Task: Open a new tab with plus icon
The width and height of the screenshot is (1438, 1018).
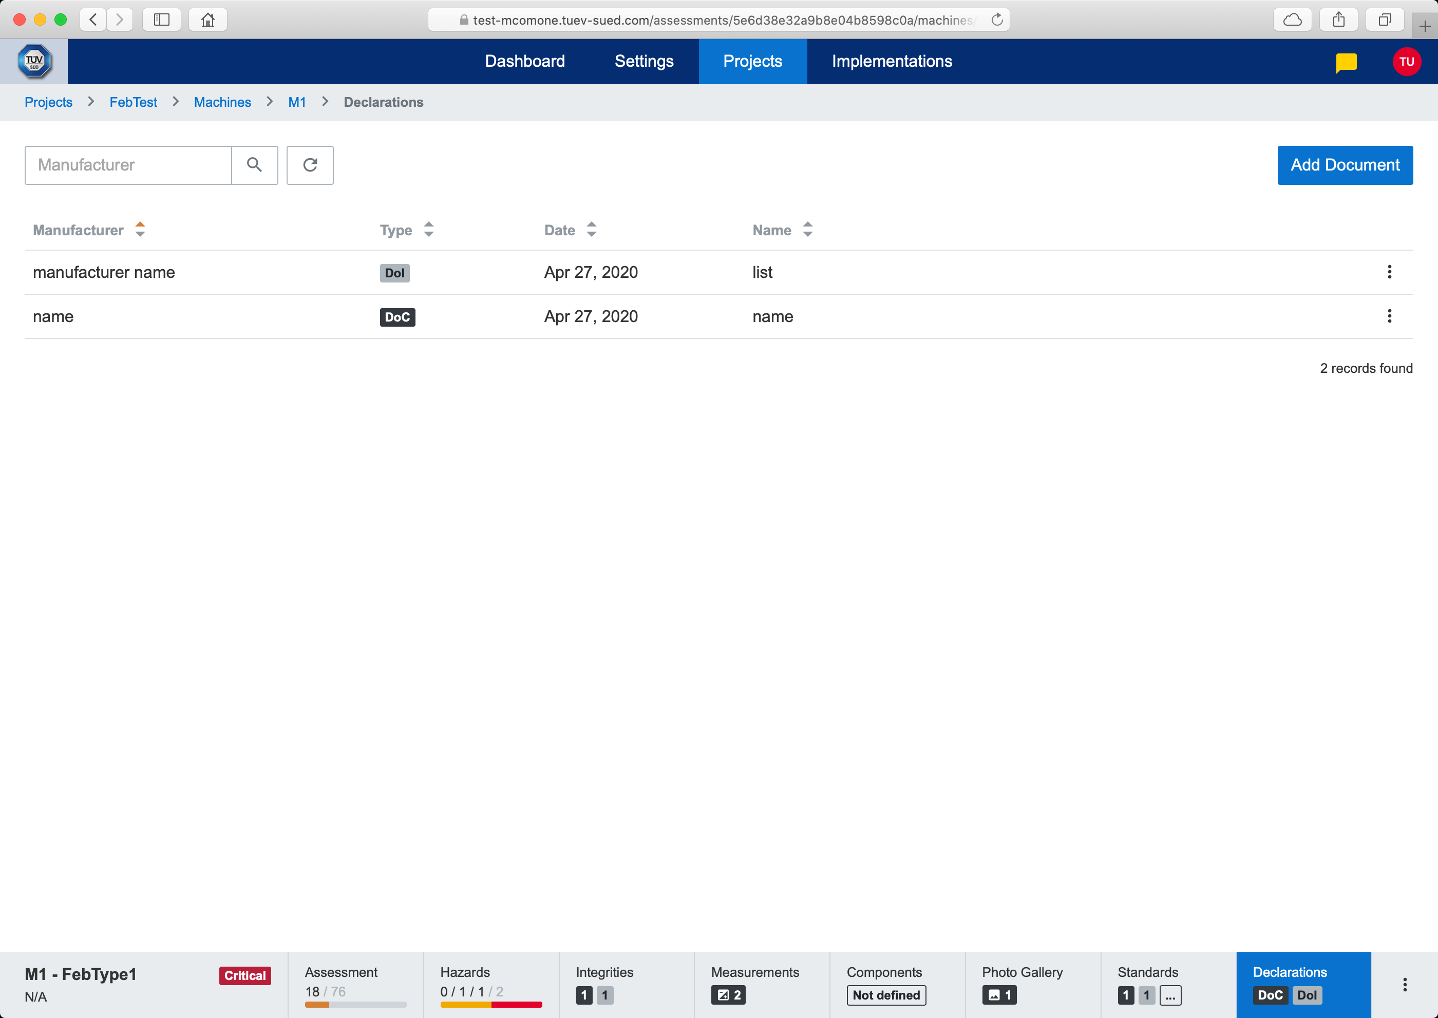Action: tap(1424, 26)
